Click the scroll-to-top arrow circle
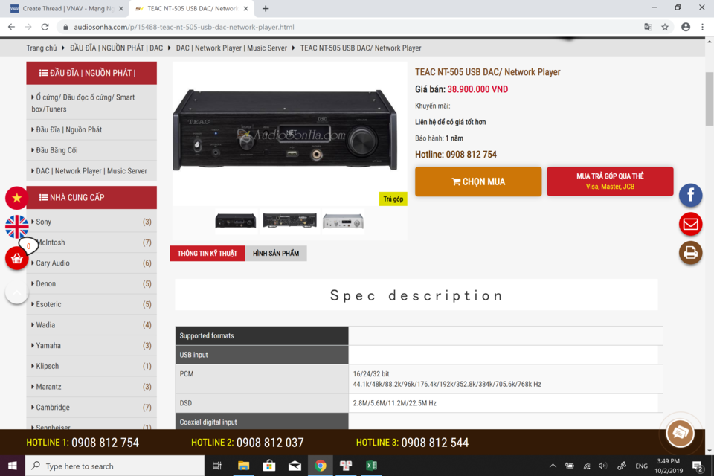 17,292
